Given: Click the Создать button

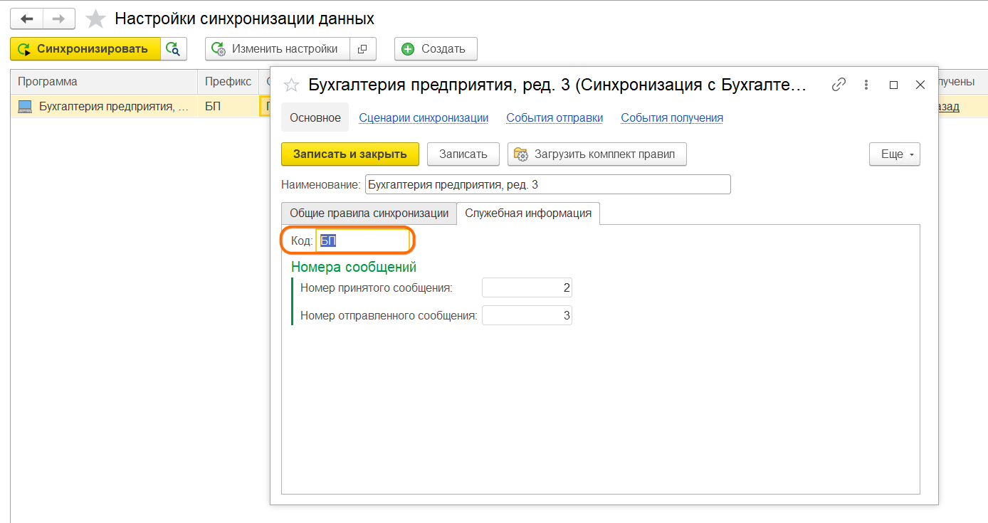Looking at the screenshot, I should coord(436,49).
